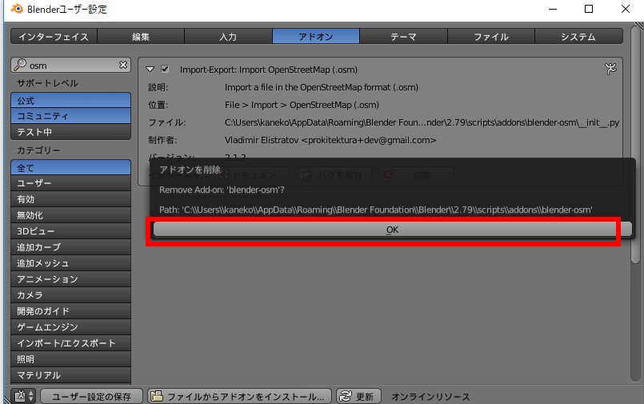Viewport: 644px width, 404px height.
Task: Switch to the インターフェイス tab
Action: coord(54,37)
